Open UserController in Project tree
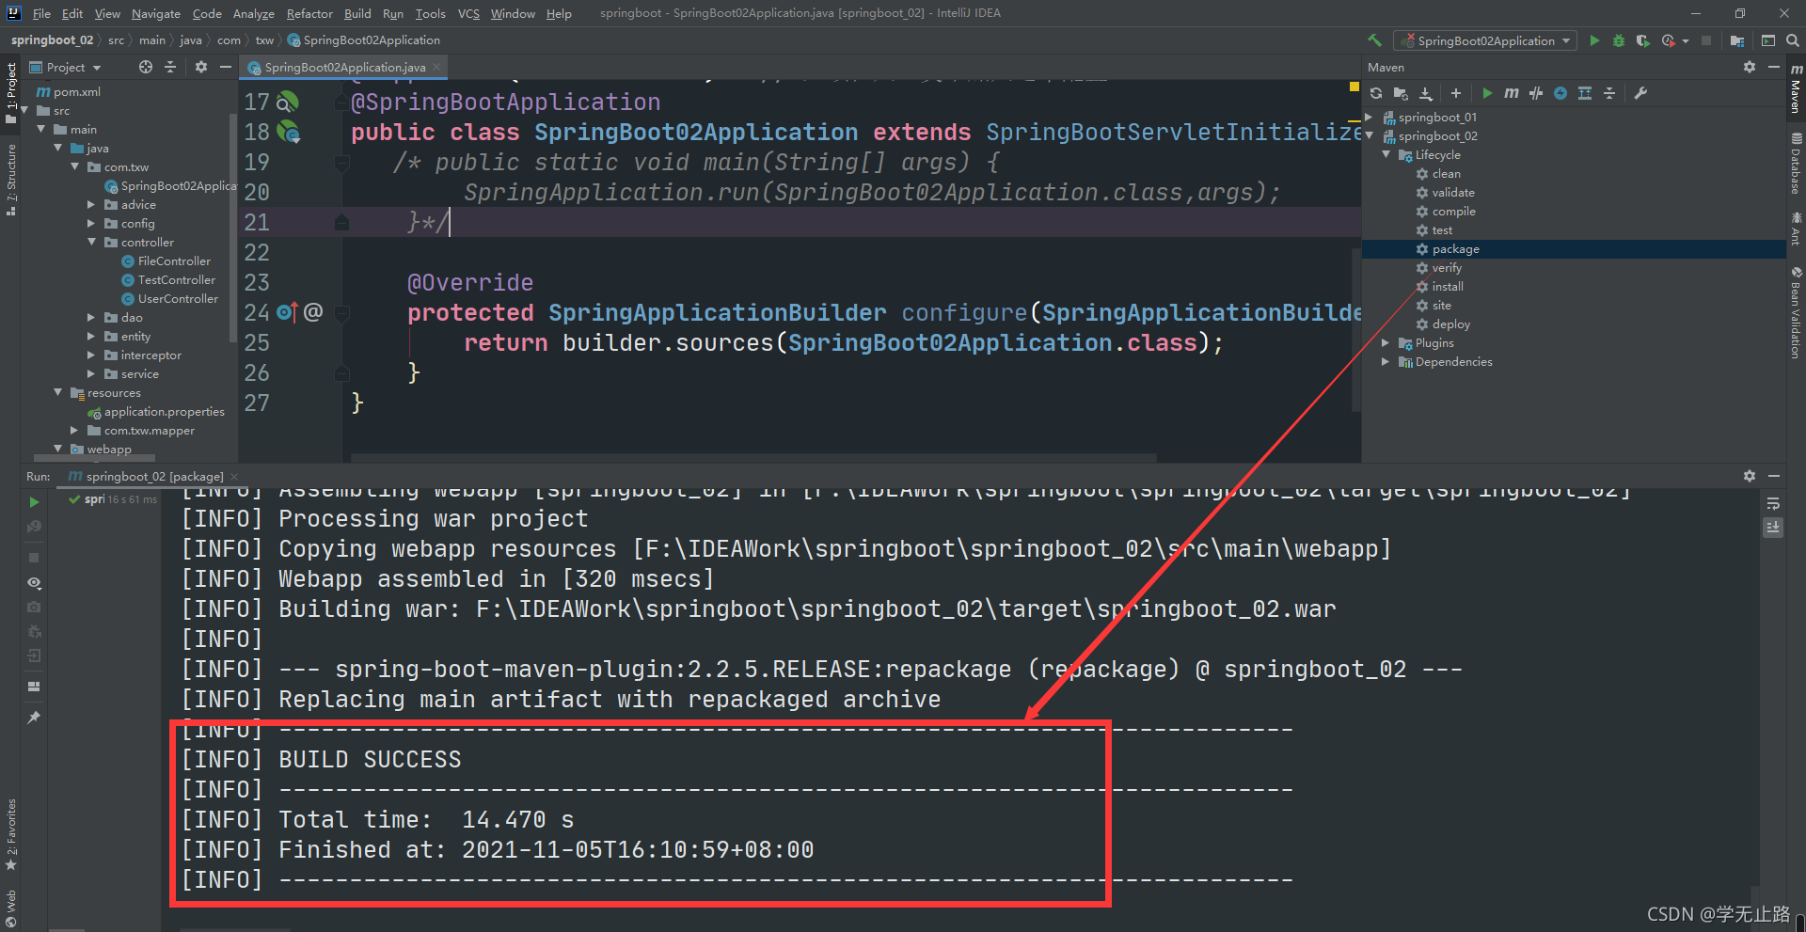 click(x=178, y=299)
